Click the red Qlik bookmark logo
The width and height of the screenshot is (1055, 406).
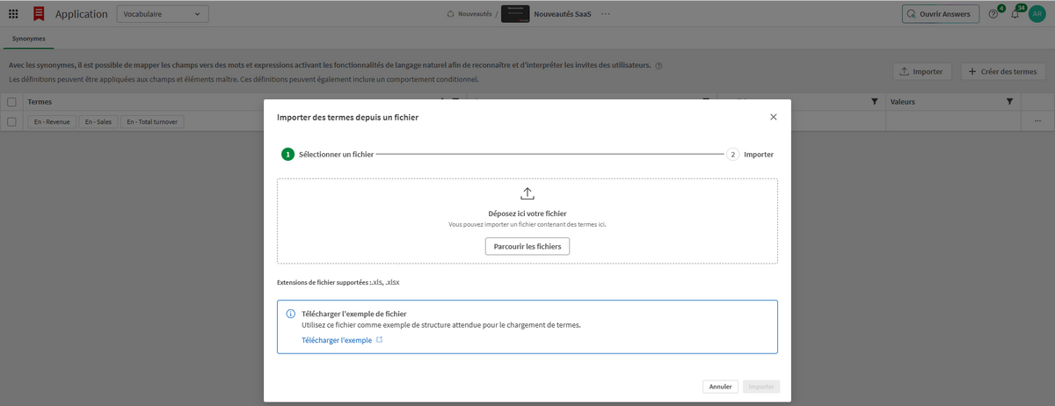39,14
